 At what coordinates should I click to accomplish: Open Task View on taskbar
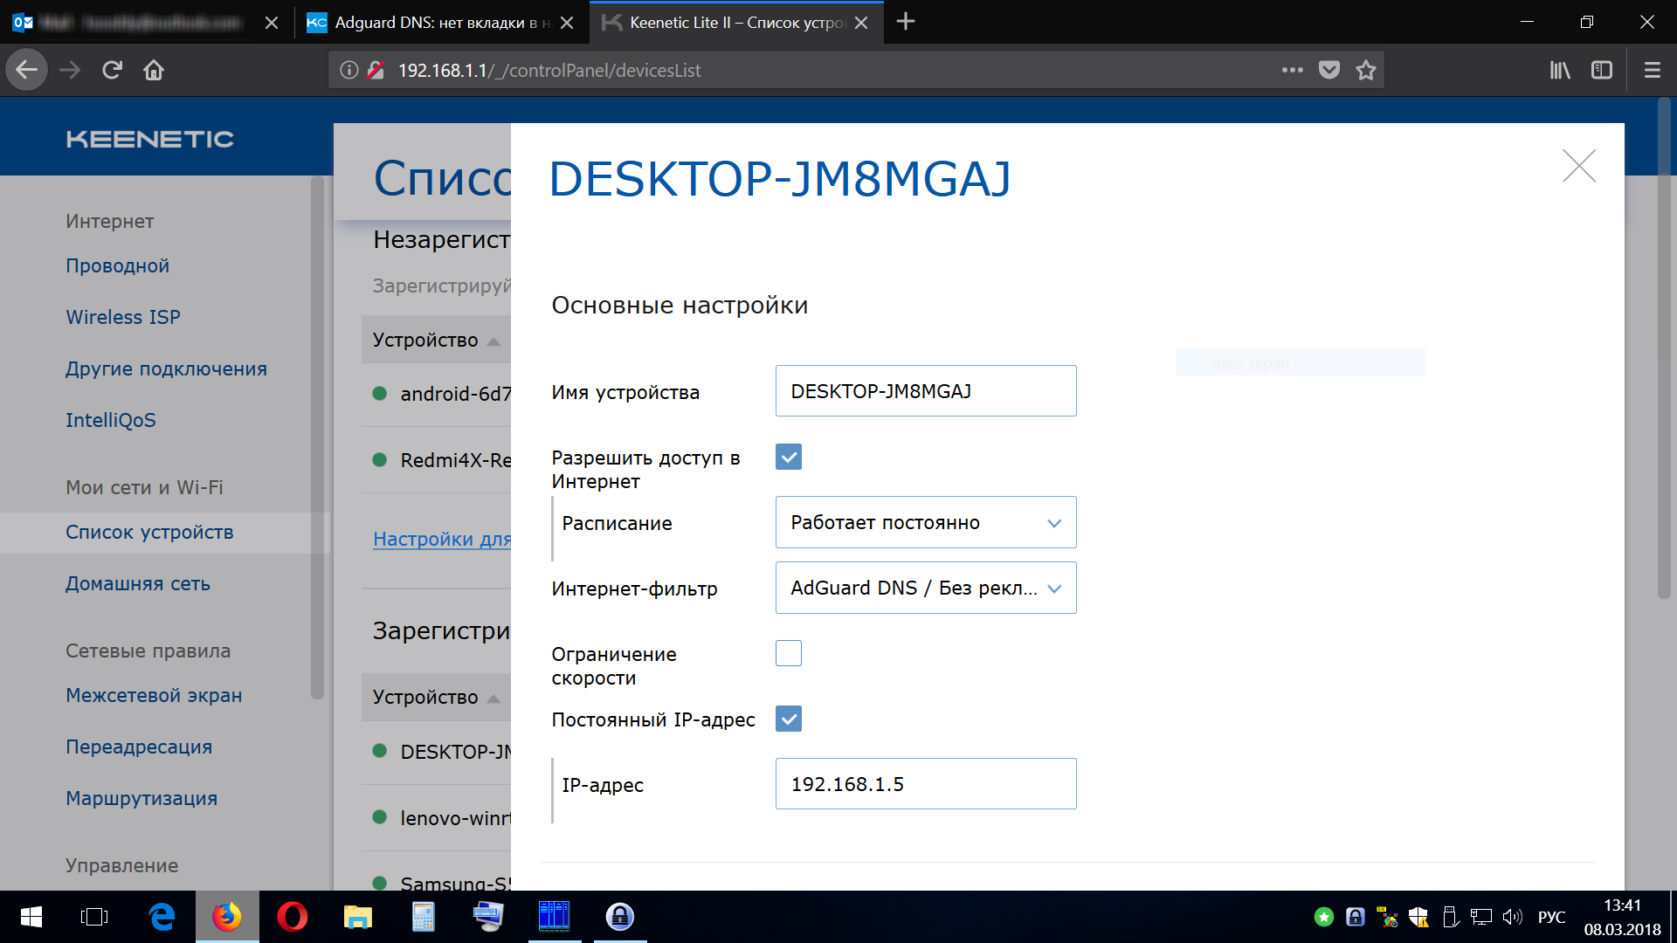click(x=93, y=917)
